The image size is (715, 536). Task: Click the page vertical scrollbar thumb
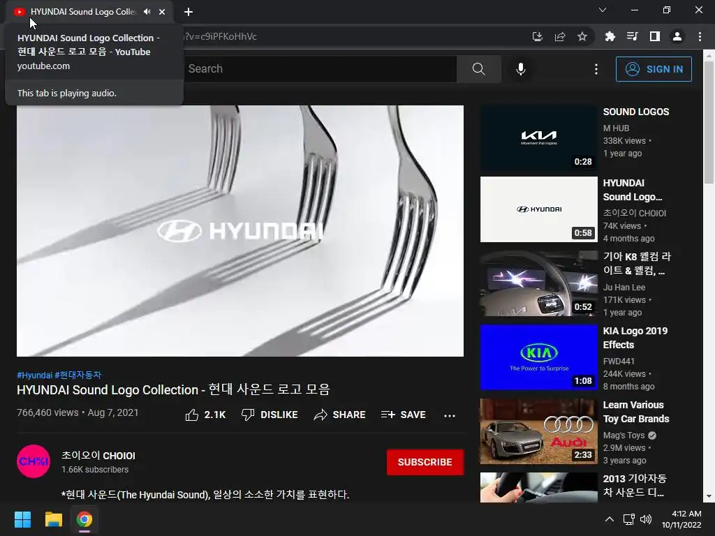(709, 121)
